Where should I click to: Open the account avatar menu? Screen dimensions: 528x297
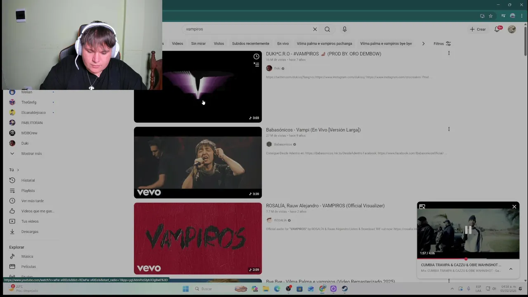click(512, 29)
